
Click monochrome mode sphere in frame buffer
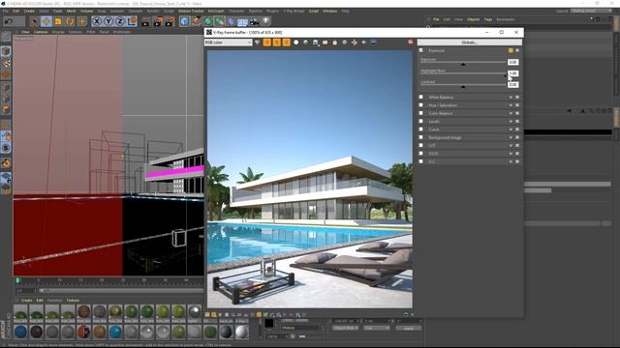pyautogui.click(x=306, y=43)
